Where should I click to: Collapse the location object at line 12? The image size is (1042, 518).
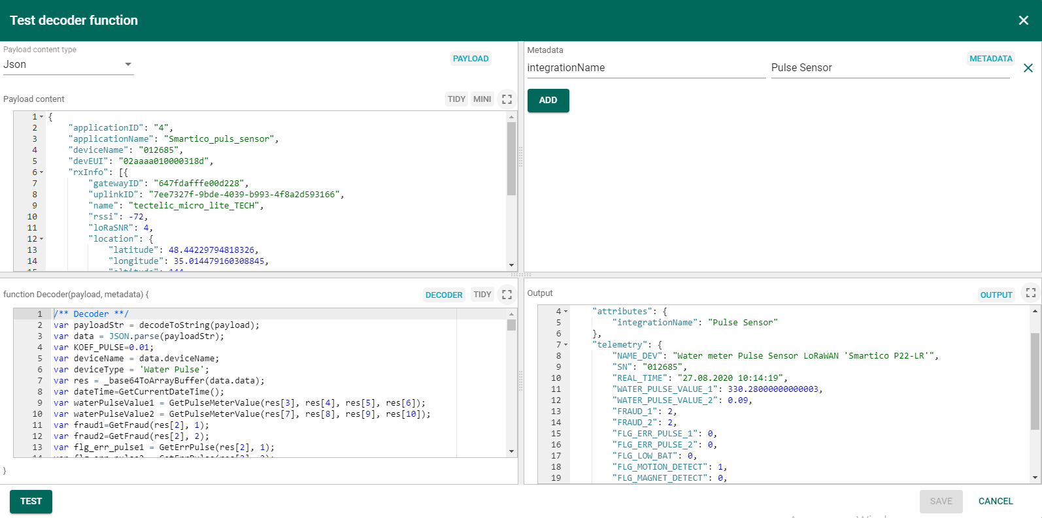(x=42, y=239)
